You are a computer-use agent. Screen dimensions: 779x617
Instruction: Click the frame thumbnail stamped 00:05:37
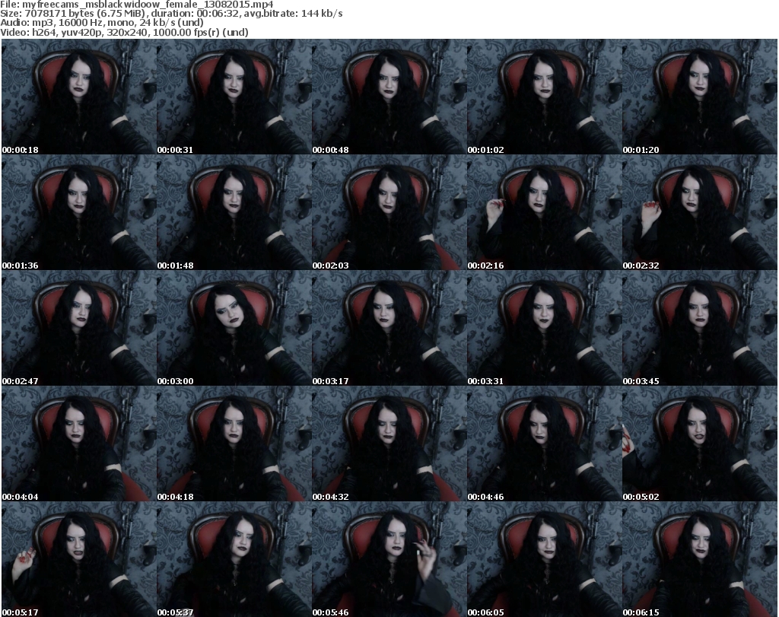pyautogui.click(x=234, y=559)
